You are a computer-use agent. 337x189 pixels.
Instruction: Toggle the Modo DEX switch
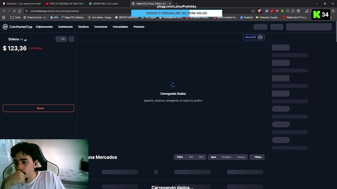(x=260, y=37)
